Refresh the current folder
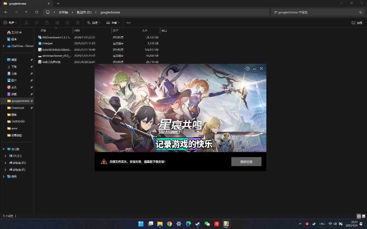367x229 pixels. pos(37,12)
